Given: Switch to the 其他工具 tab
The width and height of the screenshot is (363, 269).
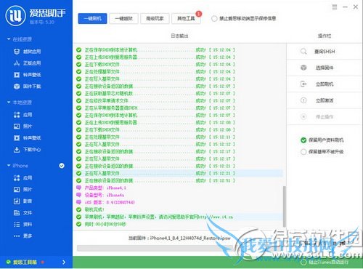Looking at the screenshot, I should click(186, 18).
